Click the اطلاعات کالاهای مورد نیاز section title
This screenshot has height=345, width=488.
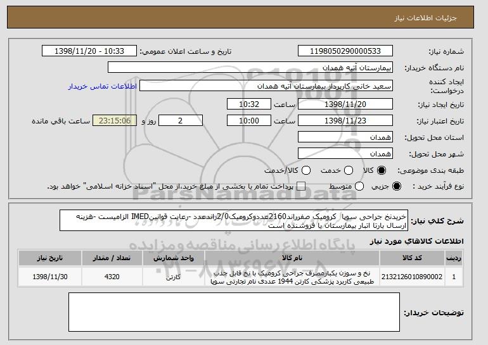coord(417,241)
